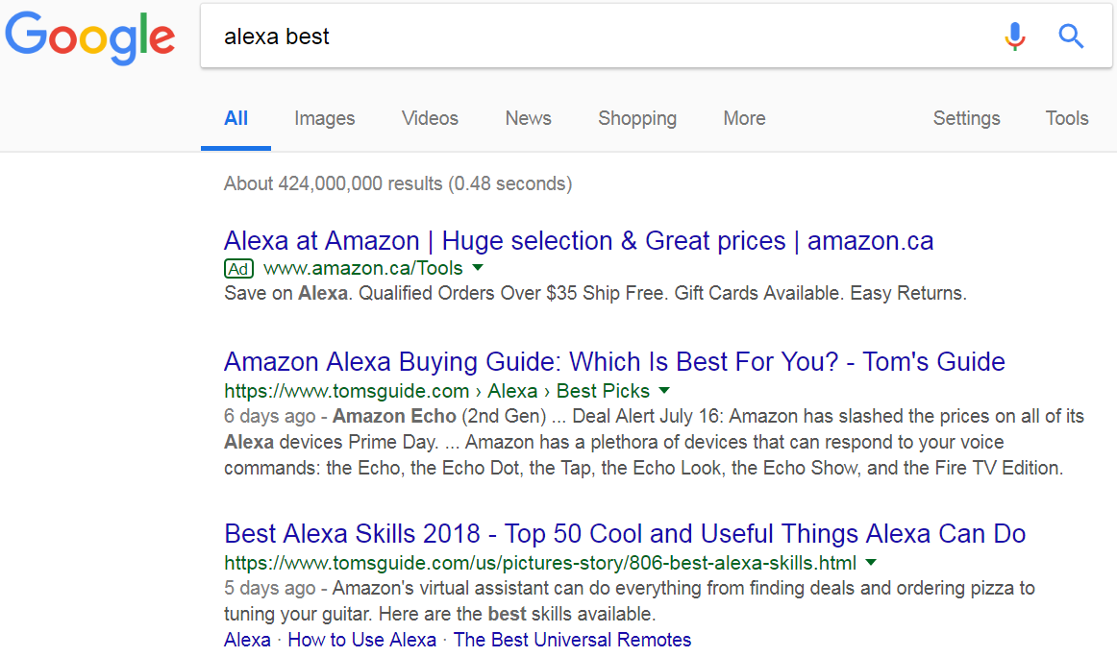The height and width of the screenshot is (657, 1117).
Task: Open dropdown arrow after Best Picks breadcrumb
Action: click(664, 391)
